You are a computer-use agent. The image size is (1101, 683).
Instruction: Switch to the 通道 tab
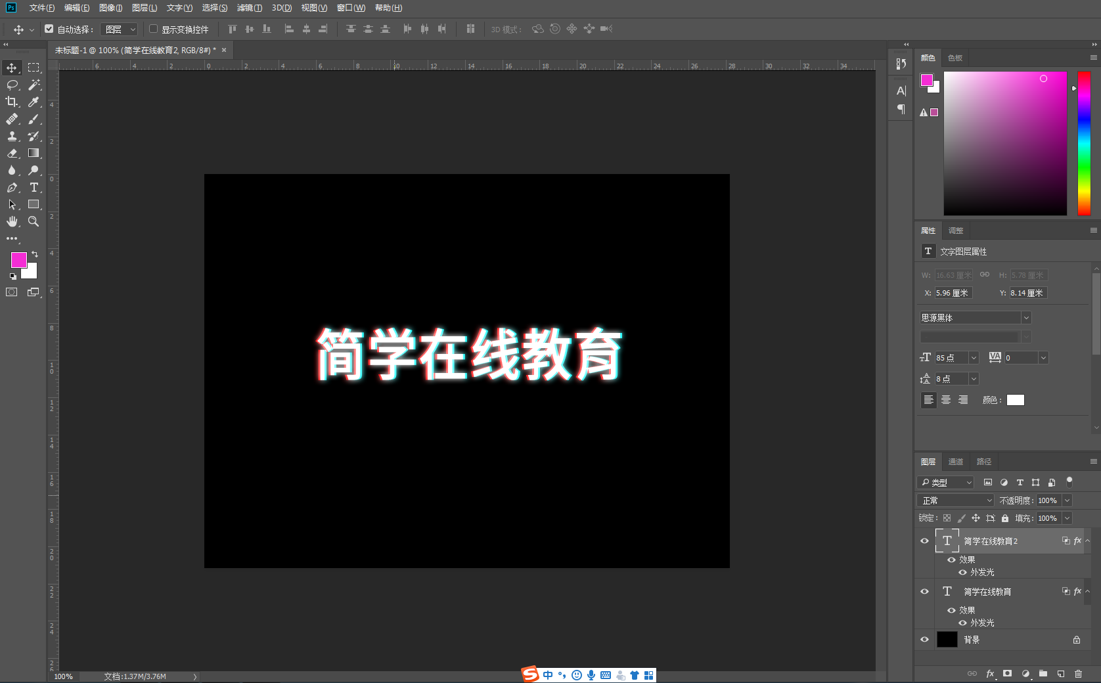point(956,462)
